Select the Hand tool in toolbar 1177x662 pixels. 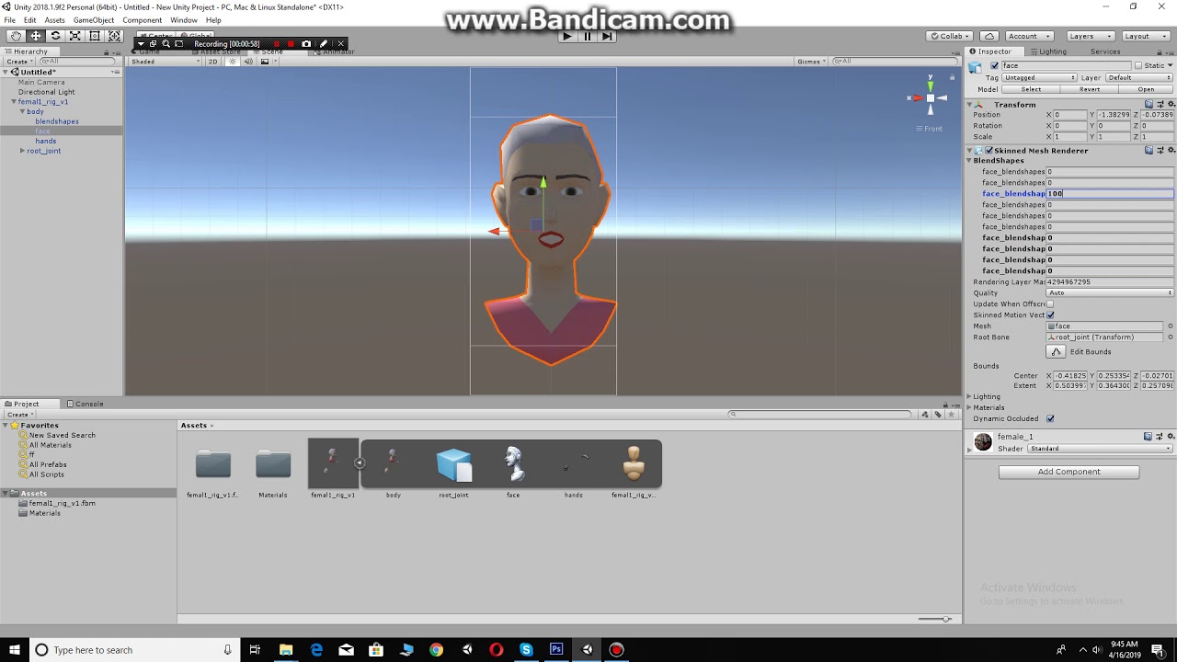(x=16, y=36)
